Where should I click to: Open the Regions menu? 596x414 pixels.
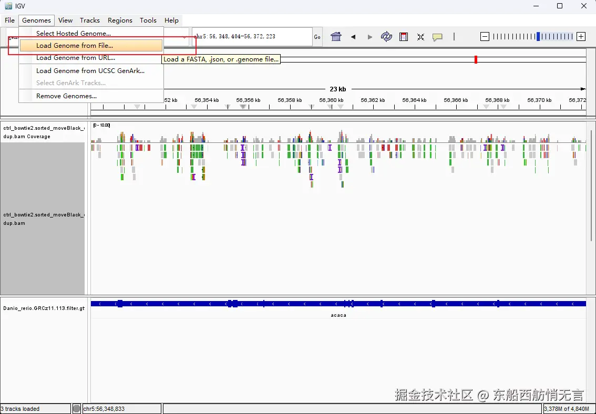(120, 20)
